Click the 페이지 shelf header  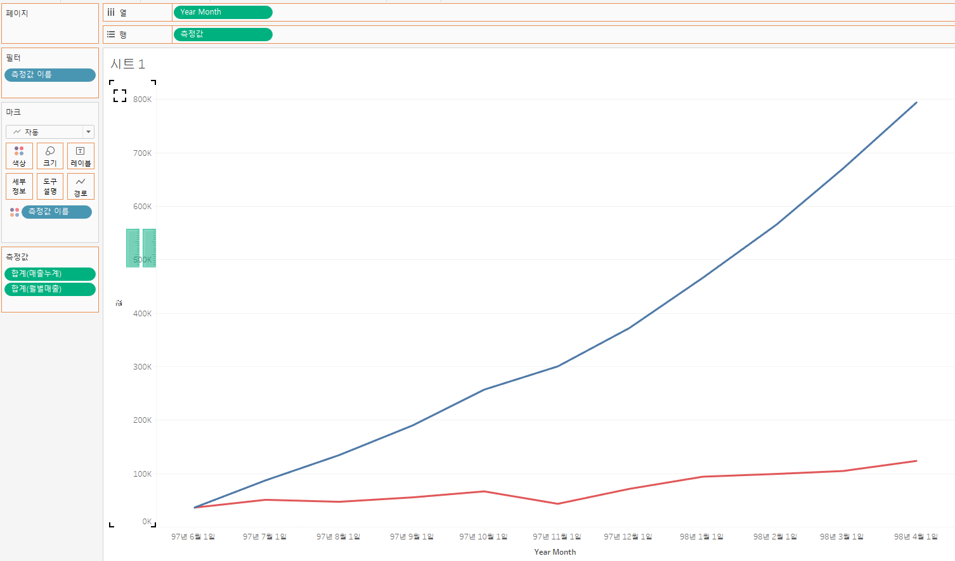click(x=17, y=13)
